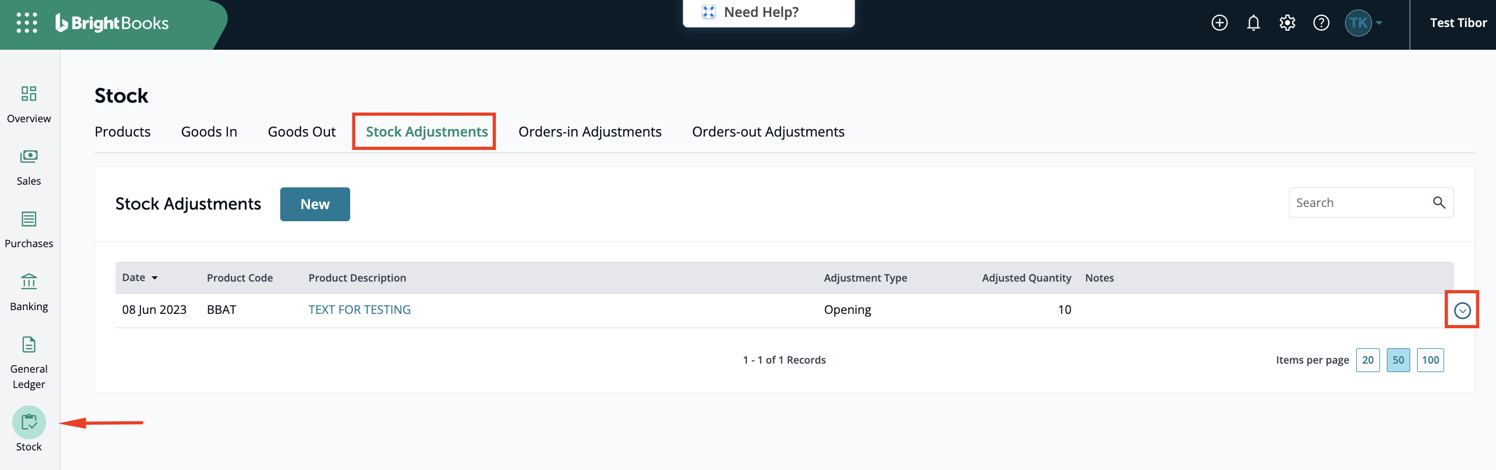
Task: Switch to the Goods In tab
Action: [209, 132]
